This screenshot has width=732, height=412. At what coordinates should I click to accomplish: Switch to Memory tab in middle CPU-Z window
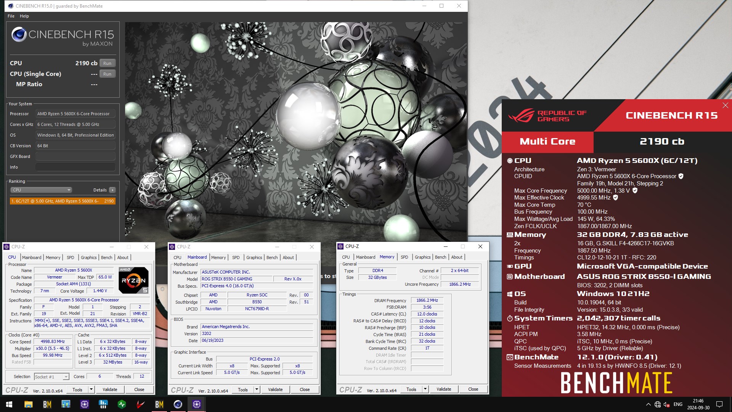pyautogui.click(x=218, y=257)
